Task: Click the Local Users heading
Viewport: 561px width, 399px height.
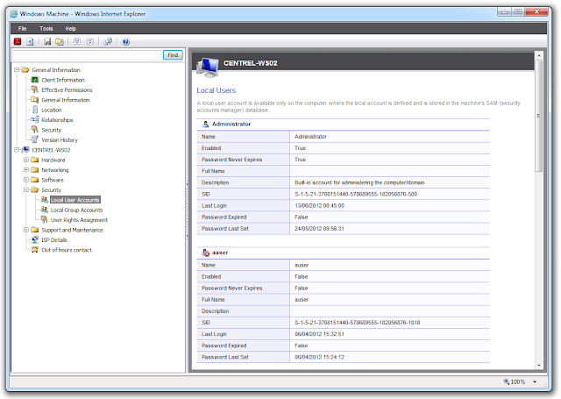Action: pos(217,90)
